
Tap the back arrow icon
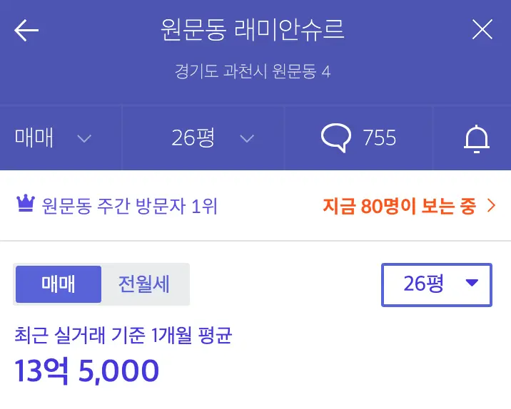pos(26,30)
